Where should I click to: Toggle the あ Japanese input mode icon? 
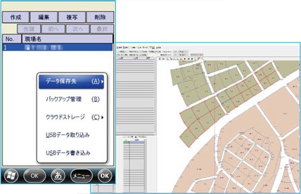[58, 176]
